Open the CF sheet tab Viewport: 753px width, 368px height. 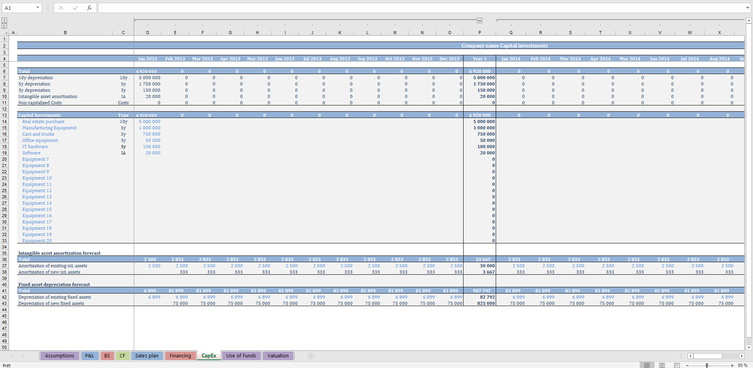122,356
